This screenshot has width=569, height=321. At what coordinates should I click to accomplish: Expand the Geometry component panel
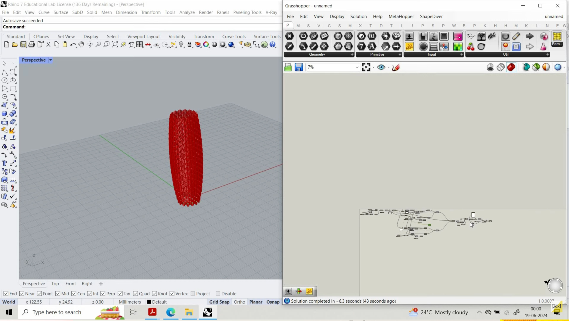352,55
